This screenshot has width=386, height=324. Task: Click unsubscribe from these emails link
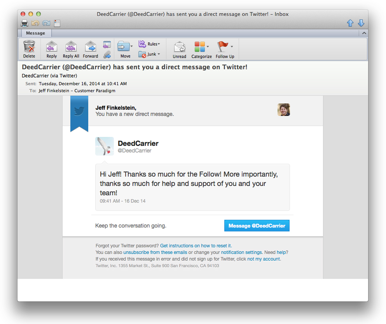pos(155,252)
